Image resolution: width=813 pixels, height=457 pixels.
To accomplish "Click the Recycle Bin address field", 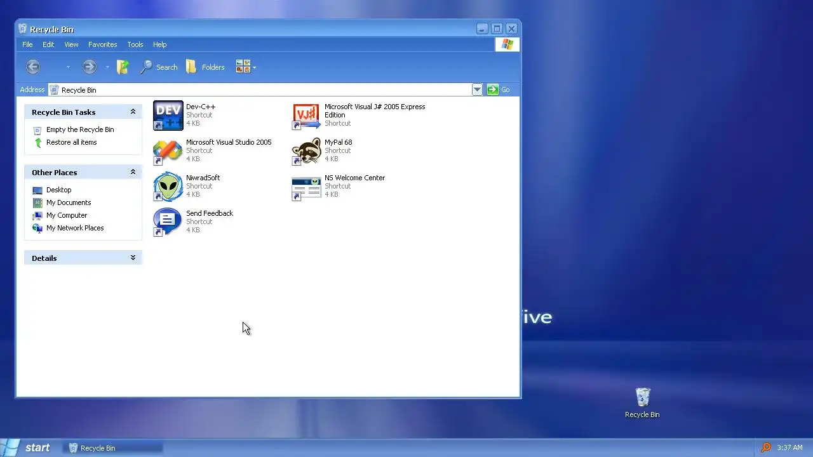I will (260, 89).
